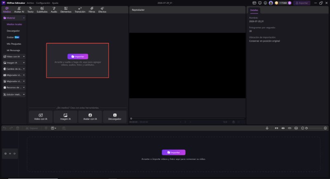This screenshot has height=179, width=330.
Task: Click Importar in the timeline
Action: coord(173,152)
